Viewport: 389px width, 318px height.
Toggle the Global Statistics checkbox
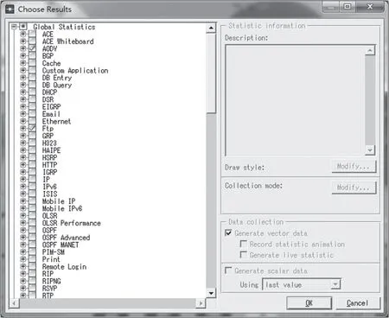[23, 27]
